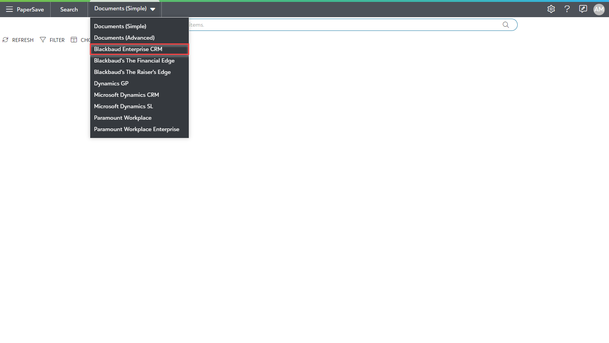Select Dynamics GP entry
This screenshot has width=609, height=343.
111,83
